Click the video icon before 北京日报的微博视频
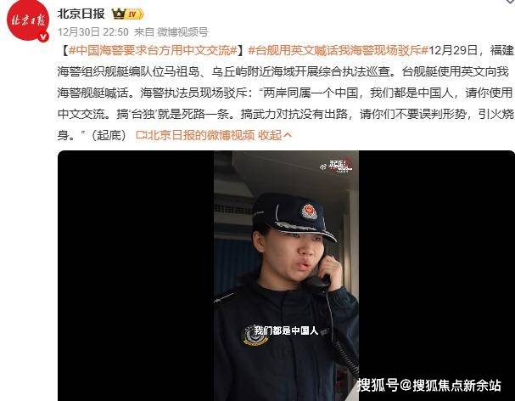The image size is (515, 401). (x=141, y=135)
